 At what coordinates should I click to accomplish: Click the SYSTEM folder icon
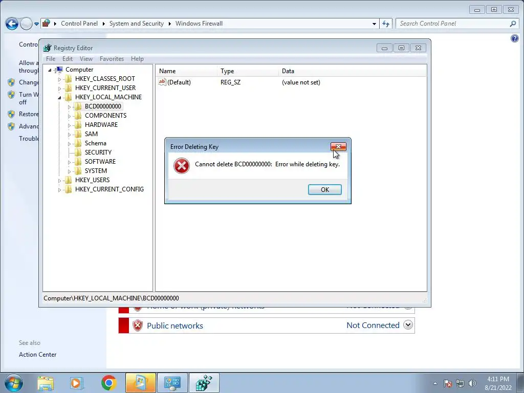78,171
